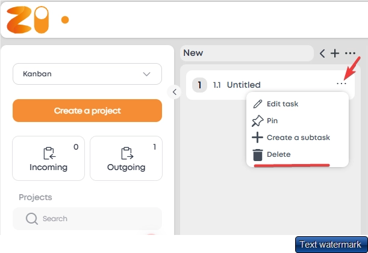The image size is (368, 253).
Task: Click the task number 1 badge
Action: click(200, 85)
